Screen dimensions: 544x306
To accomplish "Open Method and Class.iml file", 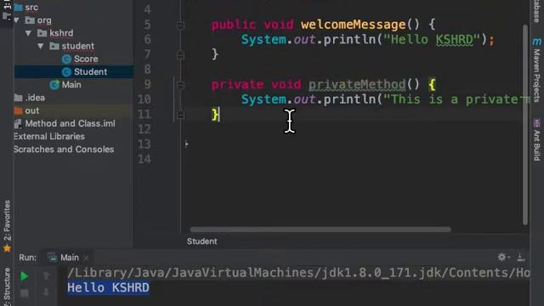I will click(70, 123).
